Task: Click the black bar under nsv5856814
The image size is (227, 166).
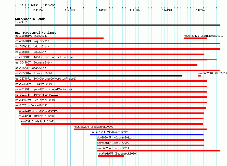Action: pos(99,76)
